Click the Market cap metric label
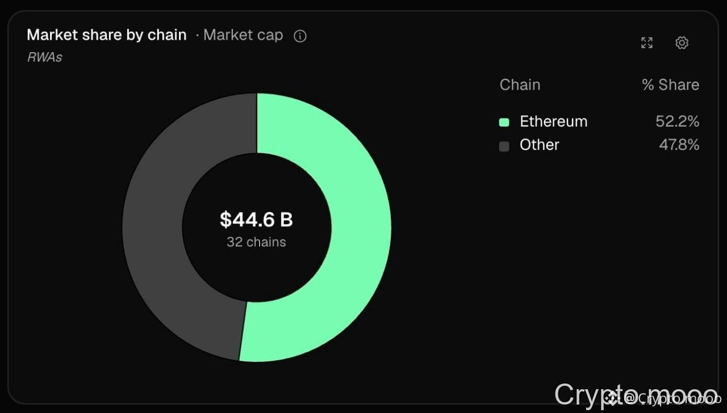727x413 pixels. coord(243,35)
